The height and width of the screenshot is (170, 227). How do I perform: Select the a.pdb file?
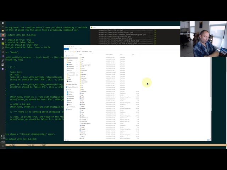click(x=83, y=97)
